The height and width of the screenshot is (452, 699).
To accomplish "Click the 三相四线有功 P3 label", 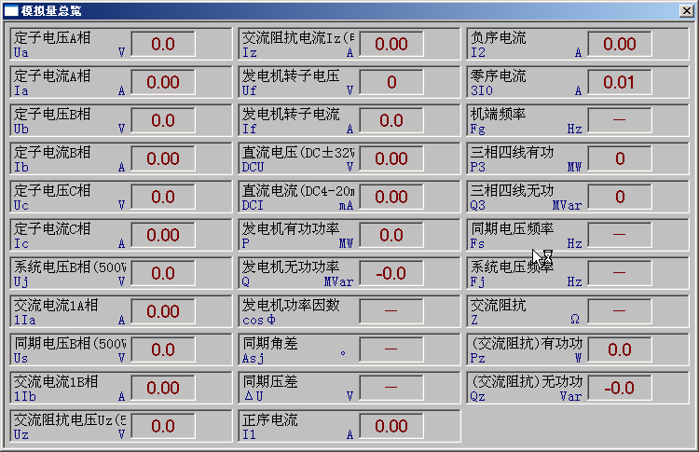I will (x=513, y=152).
